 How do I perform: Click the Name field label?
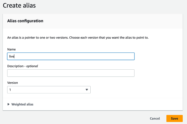point(12,49)
